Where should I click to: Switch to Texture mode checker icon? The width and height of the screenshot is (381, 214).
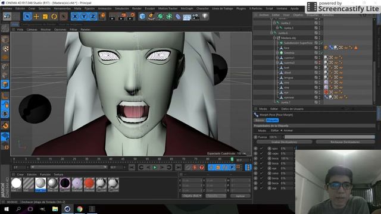(5, 49)
